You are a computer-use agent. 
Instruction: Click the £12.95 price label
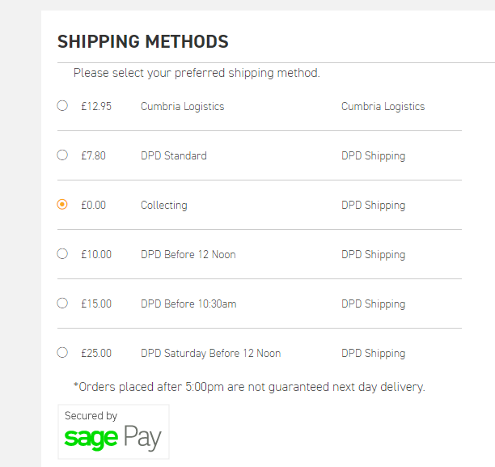[x=96, y=106]
